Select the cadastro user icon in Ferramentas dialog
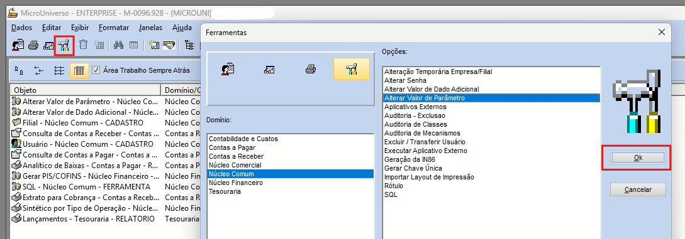Viewport: 685px width, 239px height. click(x=228, y=69)
